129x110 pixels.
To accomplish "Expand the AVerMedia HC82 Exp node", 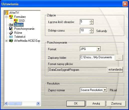I will [x=6, y=41].
